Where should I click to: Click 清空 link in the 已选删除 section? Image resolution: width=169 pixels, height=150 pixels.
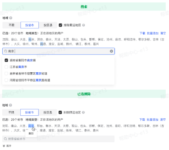pos(163,120)
